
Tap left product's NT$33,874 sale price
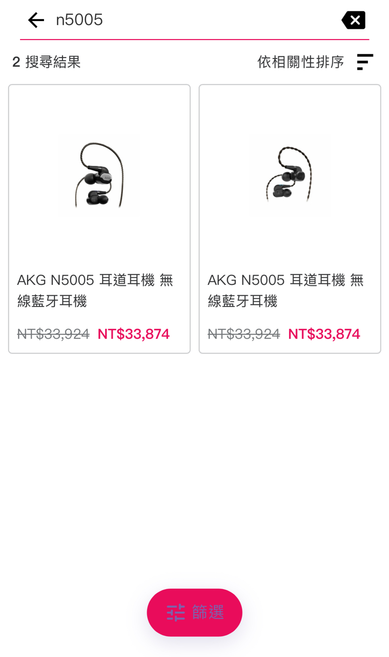click(133, 334)
